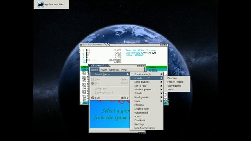Open the Chess variants submenu
Image resolution: width=251 pixels, height=141 pixels.
(x=147, y=74)
